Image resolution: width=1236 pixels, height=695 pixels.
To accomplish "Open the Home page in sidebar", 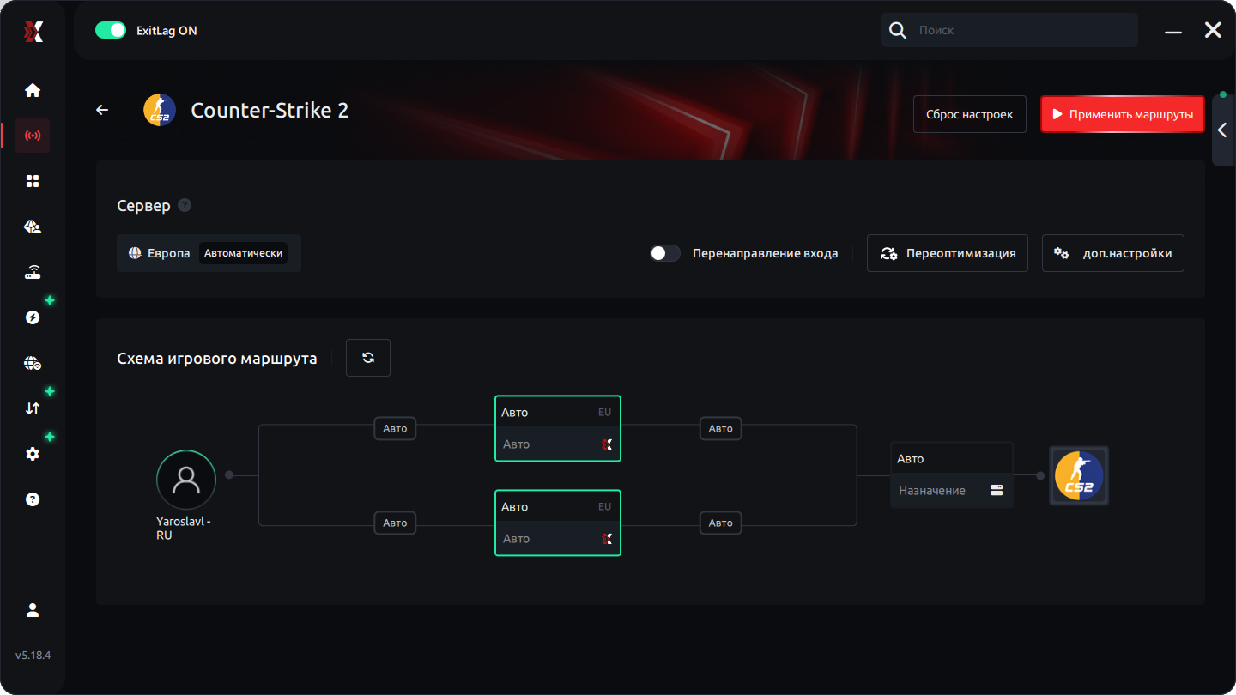I will pyautogui.click(x=33, y=90).
